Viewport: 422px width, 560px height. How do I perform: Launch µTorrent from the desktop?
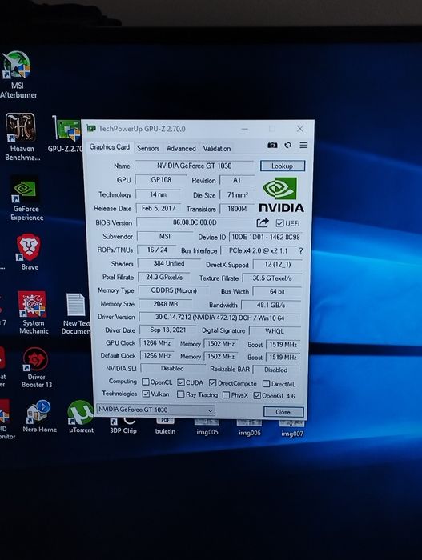click(x=81, y=417)
